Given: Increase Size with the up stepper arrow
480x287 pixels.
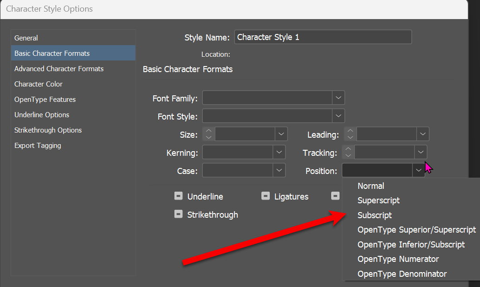Looking at the screenshot, I should (x=209, y=131).
